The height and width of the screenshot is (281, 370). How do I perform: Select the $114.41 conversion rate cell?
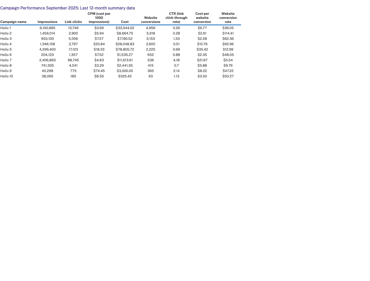coord(228,33)
